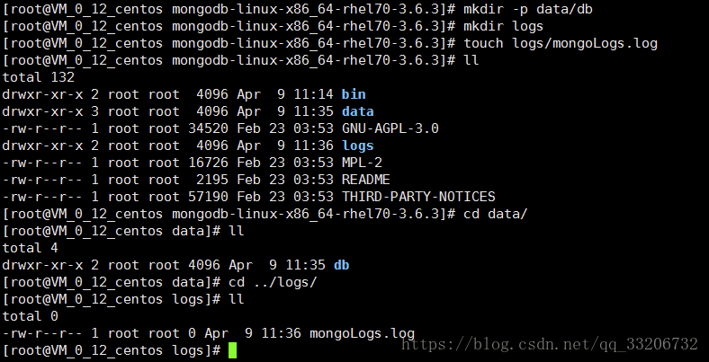The height and width of the screenshot is (362, 709).
Task: Click the blue 'data' directory name
Action: coord(357,111)
